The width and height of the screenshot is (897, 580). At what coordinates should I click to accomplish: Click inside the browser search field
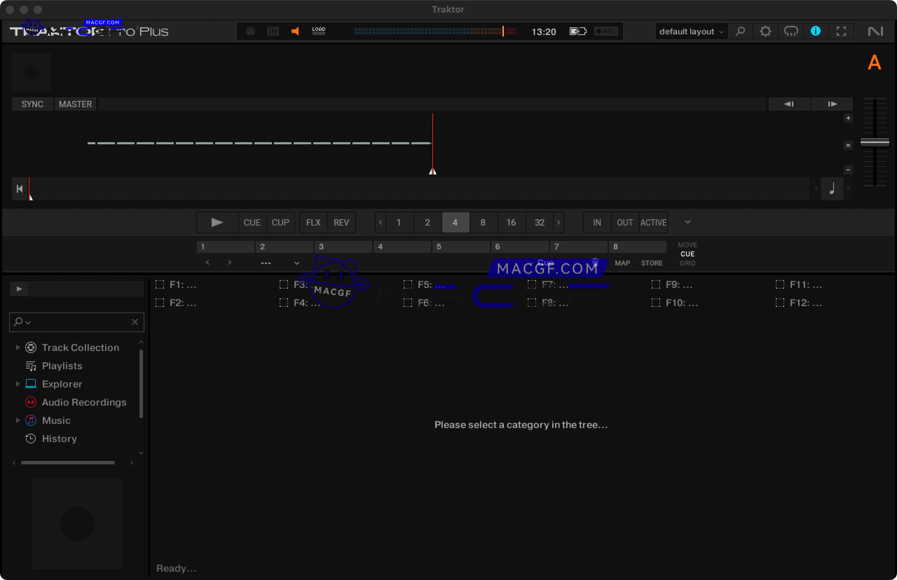(x=75, y=322)
